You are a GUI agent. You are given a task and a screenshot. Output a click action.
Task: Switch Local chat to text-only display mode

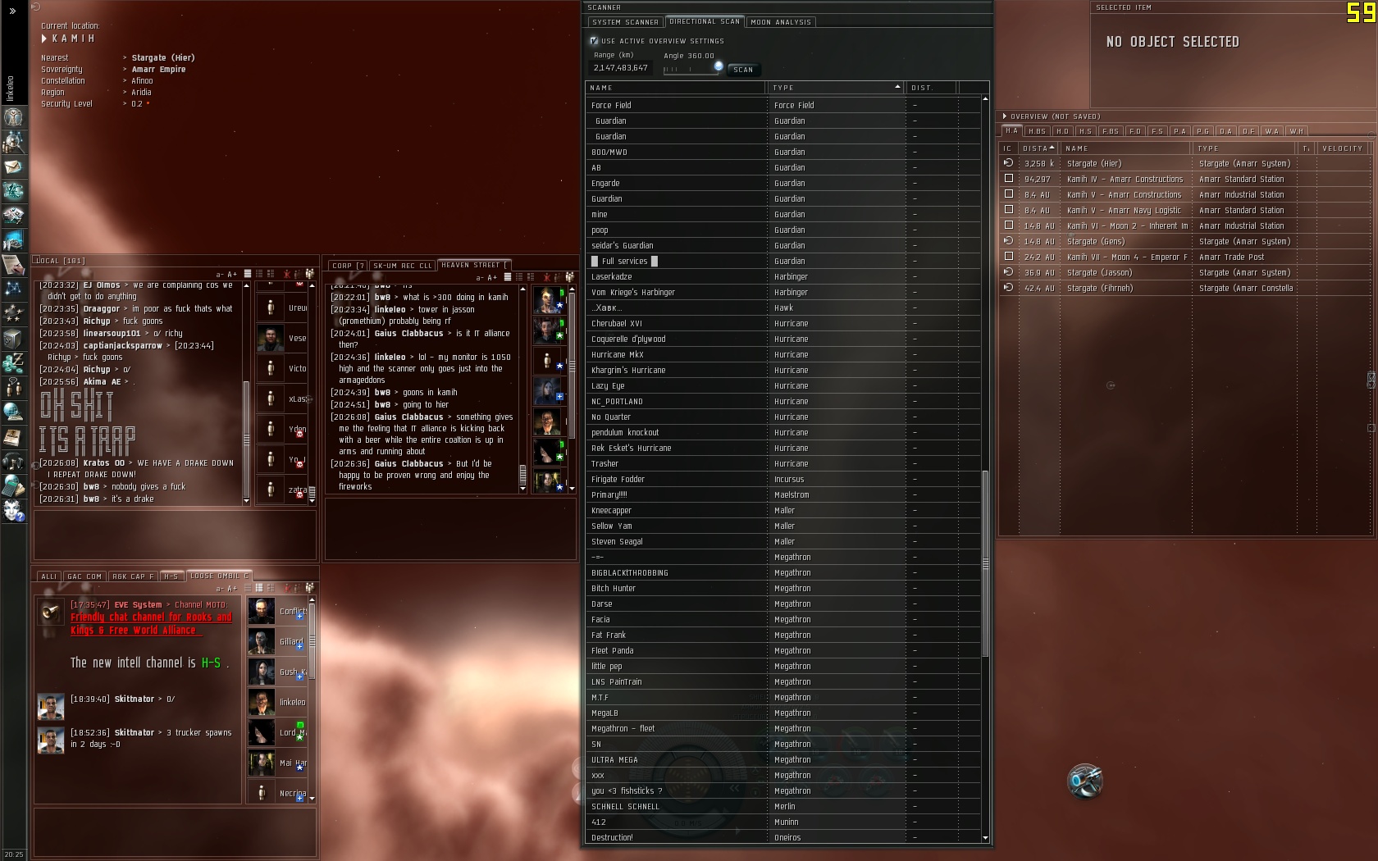tap(247, 274)
